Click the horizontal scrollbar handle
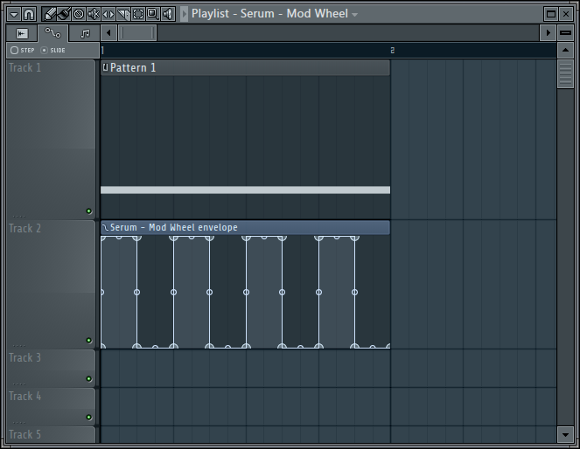Screen dimensions: 580x449 (x=137, y=33)
